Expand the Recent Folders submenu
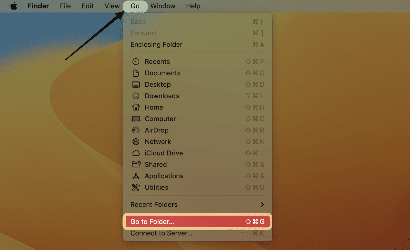 (154, 205)
